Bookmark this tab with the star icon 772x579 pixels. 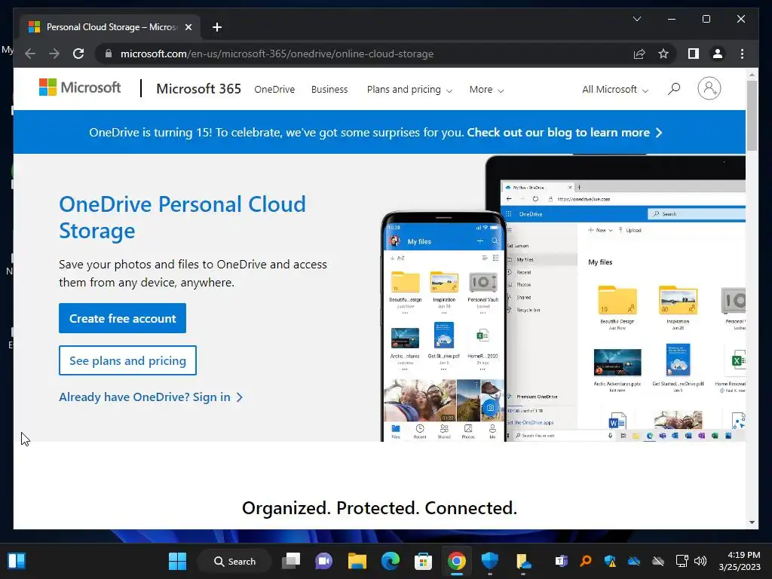pos(663,54)
